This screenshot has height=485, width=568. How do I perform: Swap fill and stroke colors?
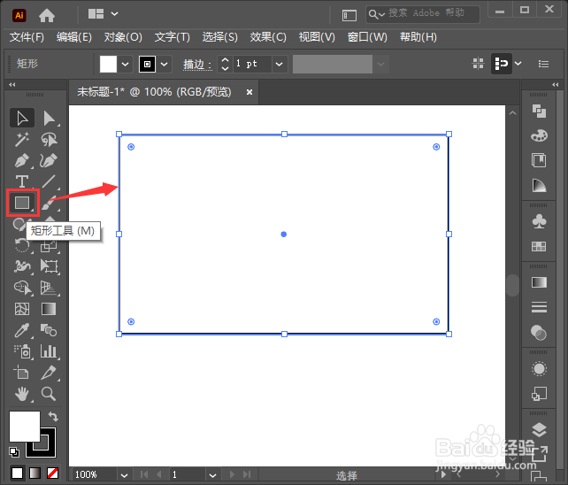pos(53,417)
